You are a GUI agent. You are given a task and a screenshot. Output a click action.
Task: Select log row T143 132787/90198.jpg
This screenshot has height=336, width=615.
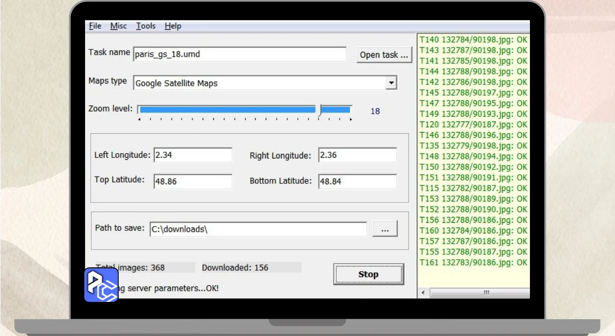[473, 50]
